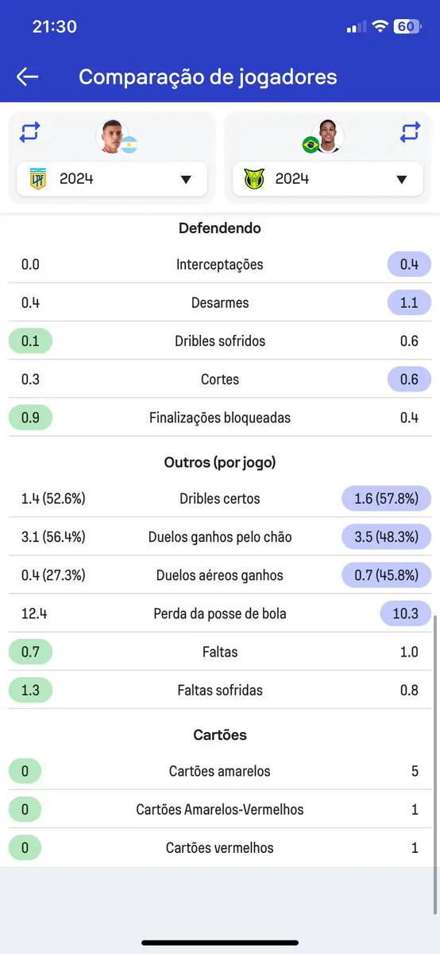
Task: Tap the Brasileirão league logo
Action: coord(254,179)
